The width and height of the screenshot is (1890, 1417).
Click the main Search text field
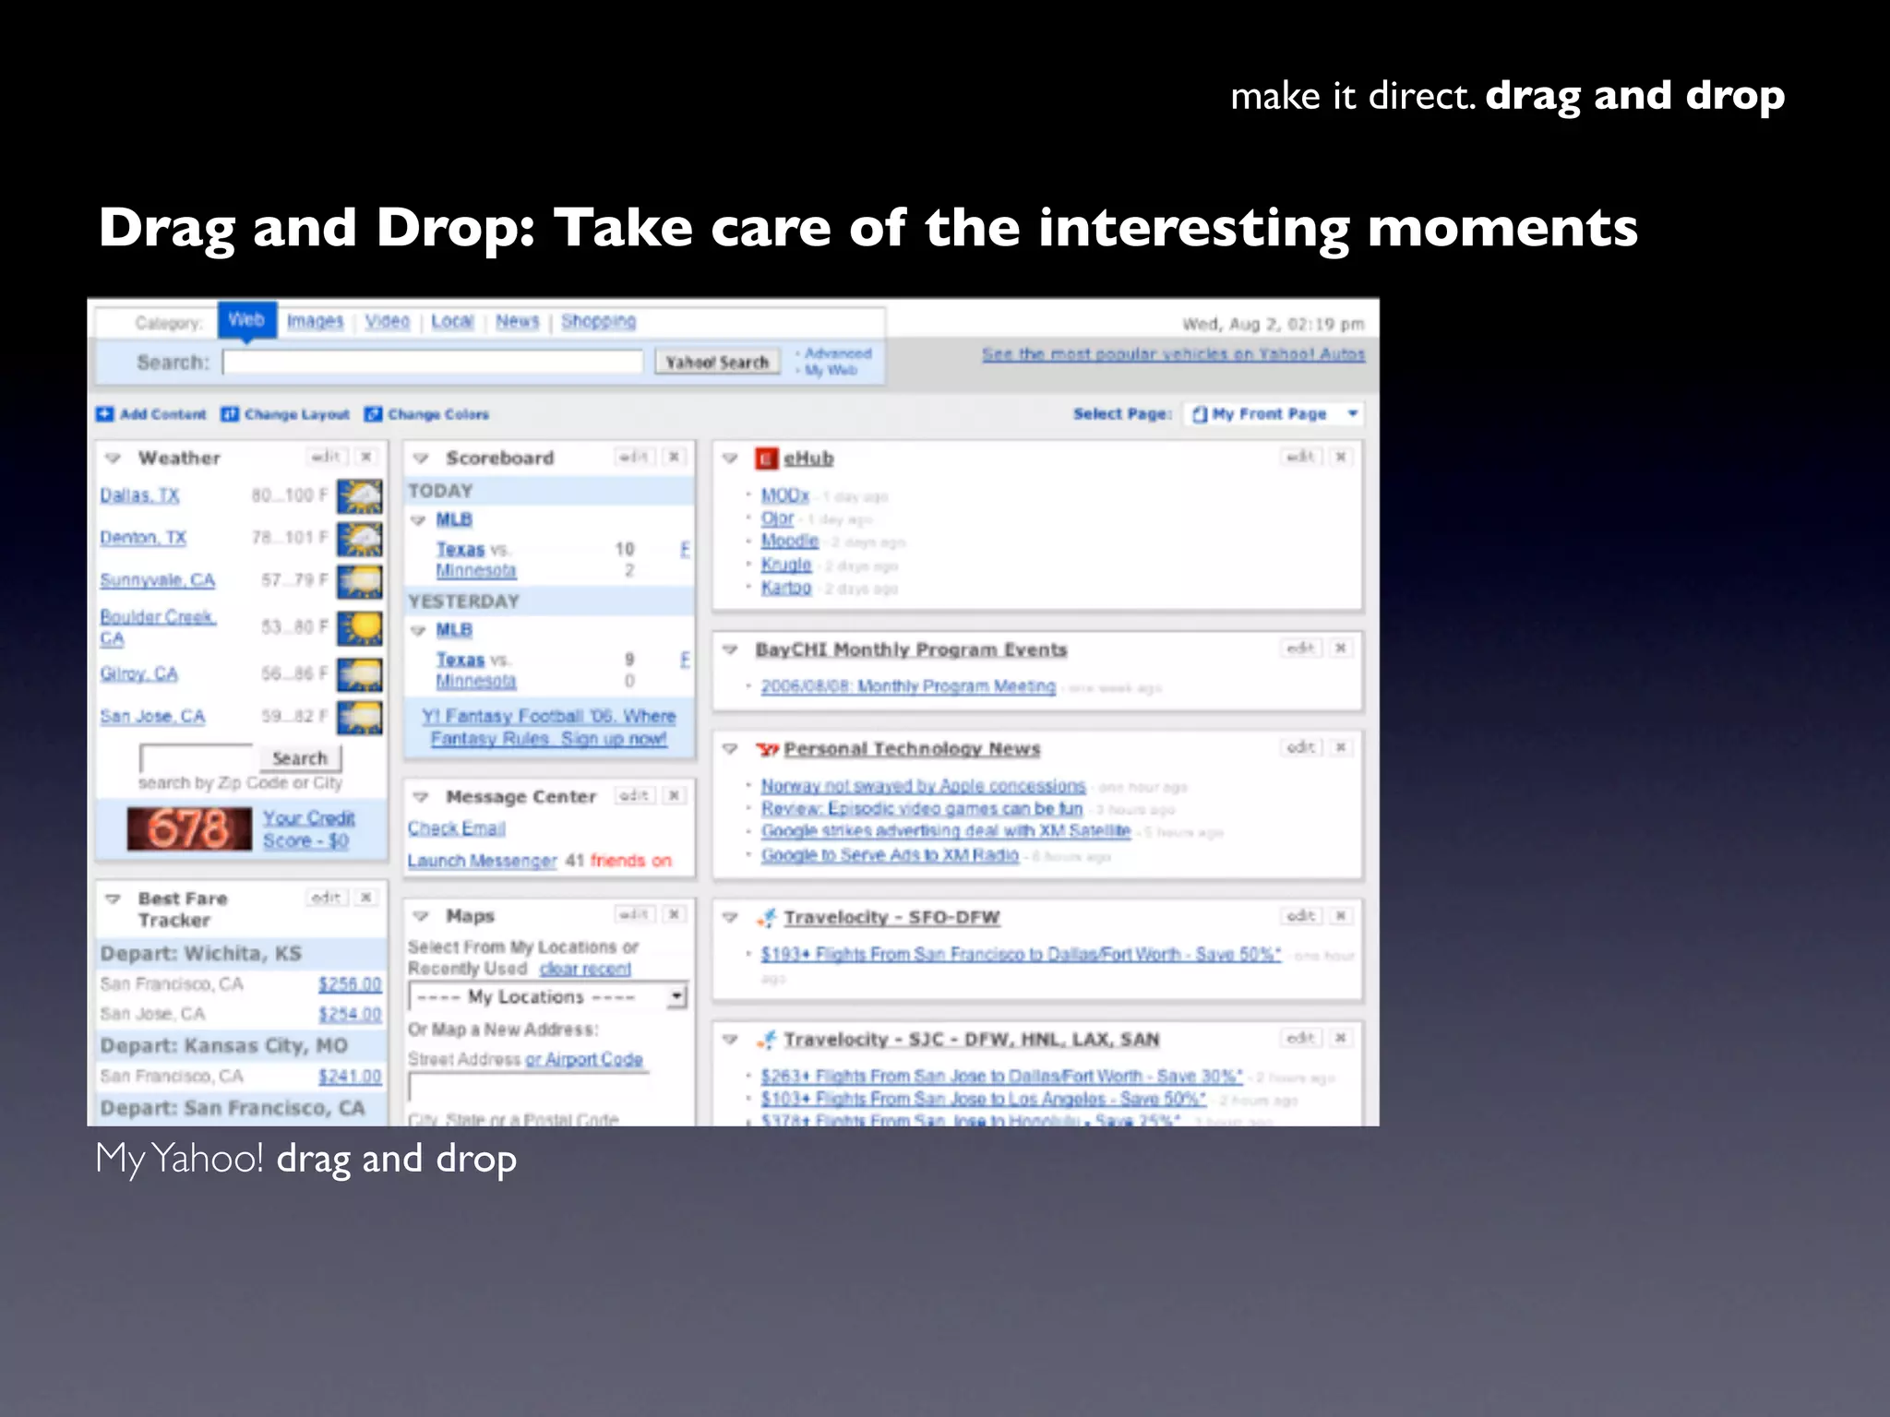click(x=433, y=363)
